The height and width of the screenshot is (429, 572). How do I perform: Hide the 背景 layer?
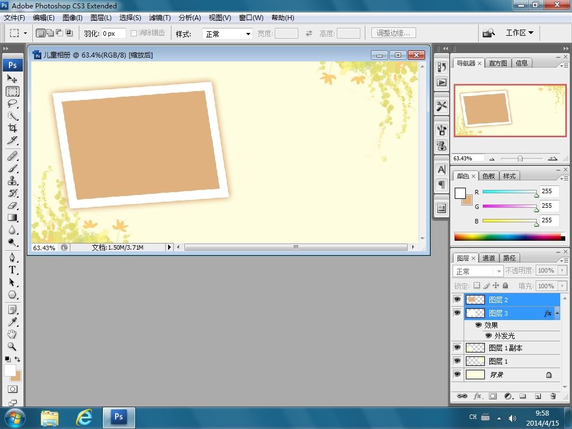tap(457, 374)
